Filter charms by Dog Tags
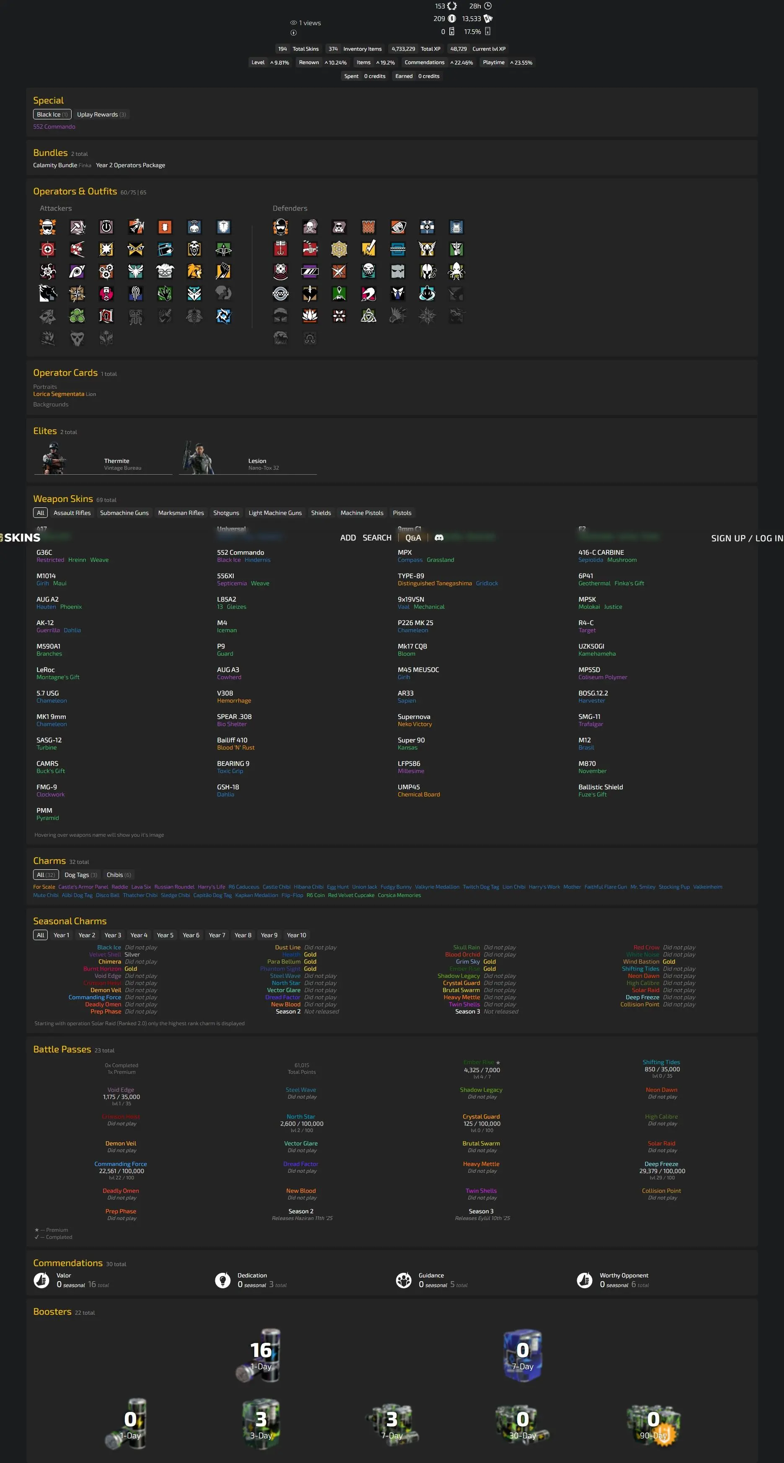Screen dimensions: 784x1463 80,875
